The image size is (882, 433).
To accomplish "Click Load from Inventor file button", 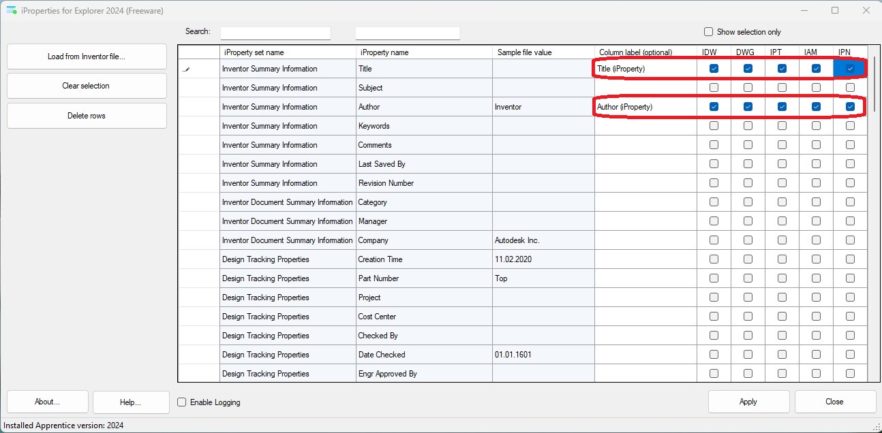I will (x=87, y=57).
